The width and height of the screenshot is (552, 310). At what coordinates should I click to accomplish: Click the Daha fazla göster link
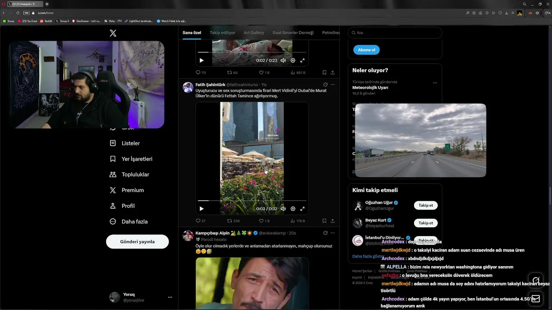point(368,256)
